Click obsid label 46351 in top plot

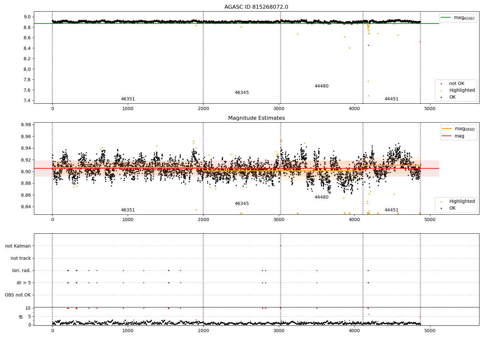pyautogui.click(x=128, y=99)
